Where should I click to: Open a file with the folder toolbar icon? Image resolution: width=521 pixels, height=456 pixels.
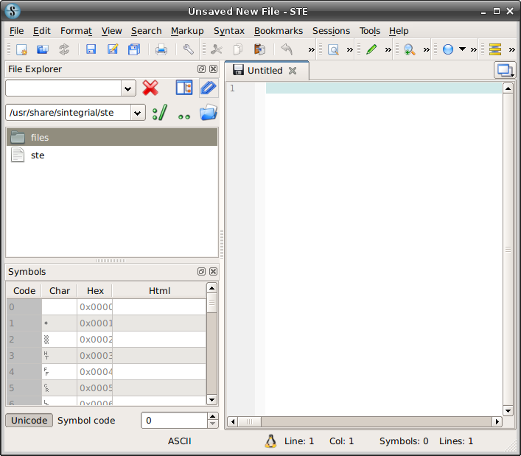43,49
